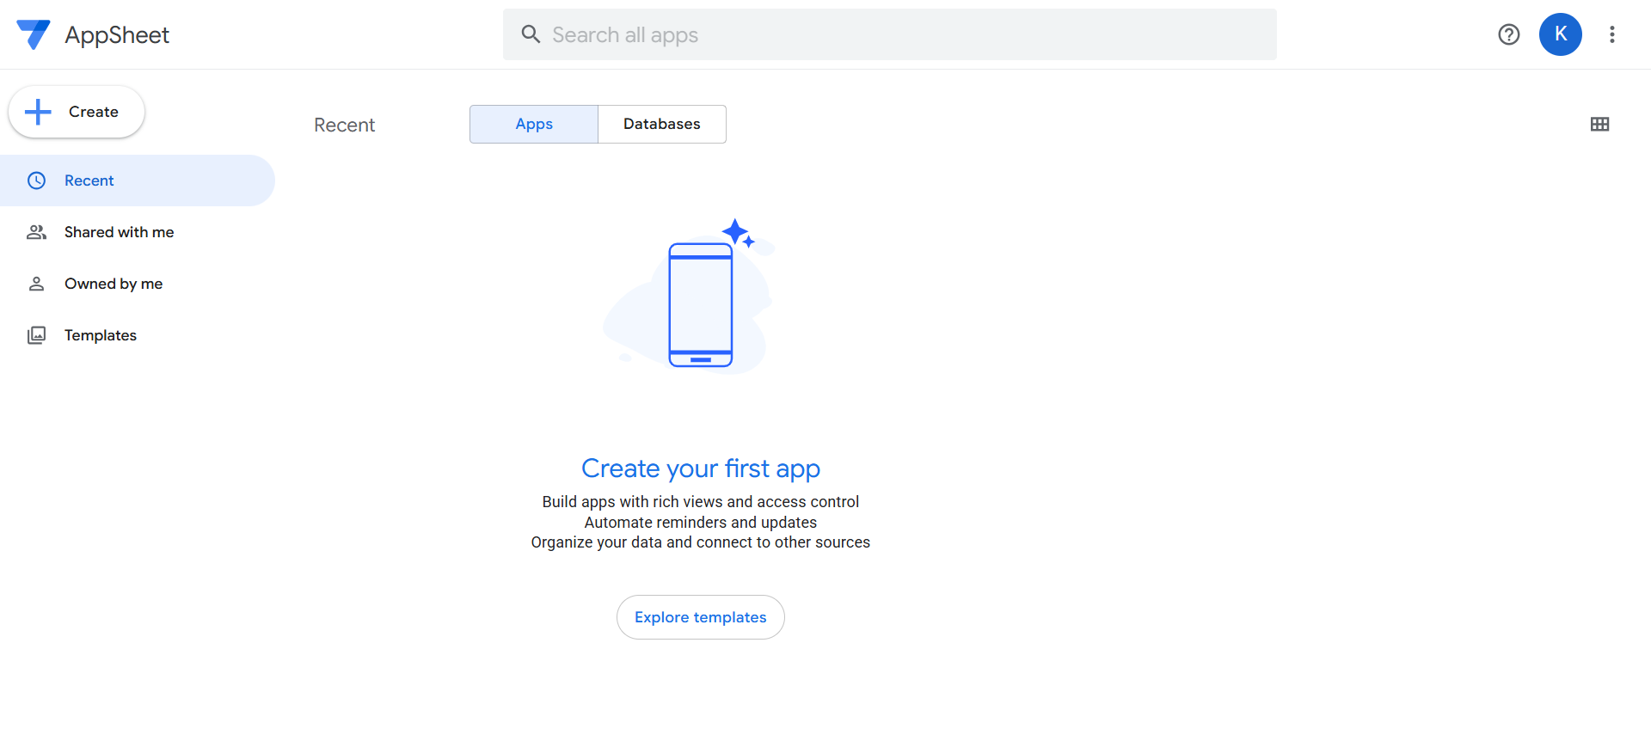Open the K account avatar
This screenshot has width=1651, height=747.
[x=1561, y=34]
